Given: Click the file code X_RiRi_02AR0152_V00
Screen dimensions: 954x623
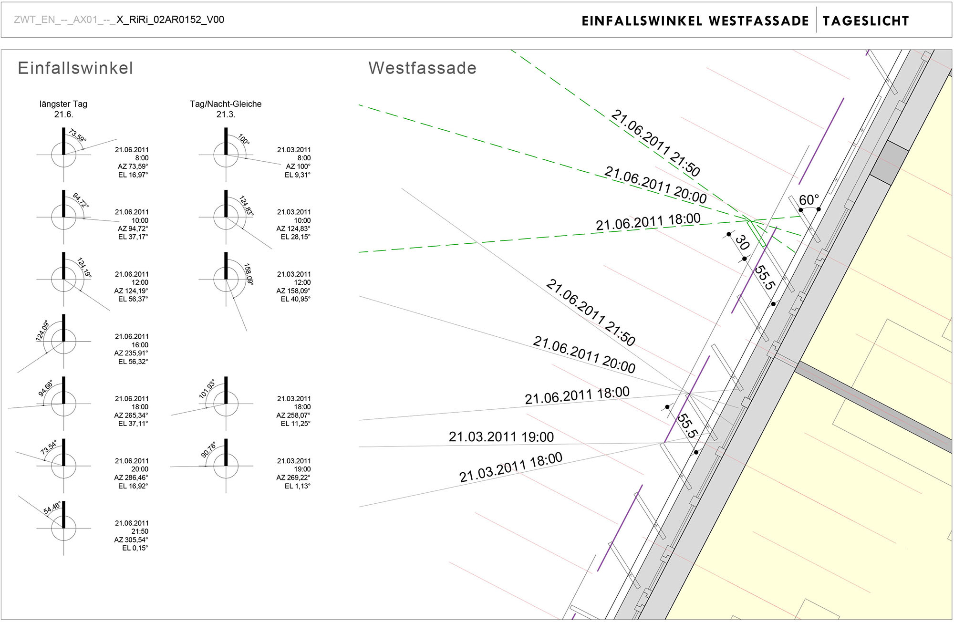Looking at the screenshot, I should (x=170, y=20).
